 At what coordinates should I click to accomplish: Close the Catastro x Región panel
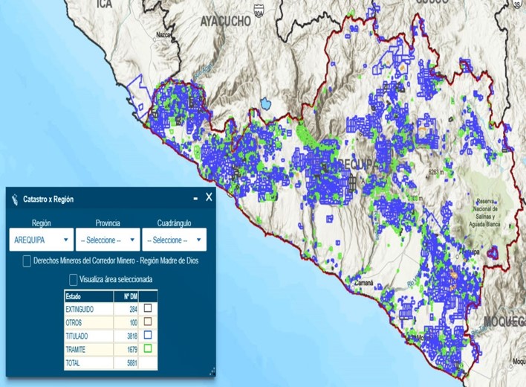209,198
